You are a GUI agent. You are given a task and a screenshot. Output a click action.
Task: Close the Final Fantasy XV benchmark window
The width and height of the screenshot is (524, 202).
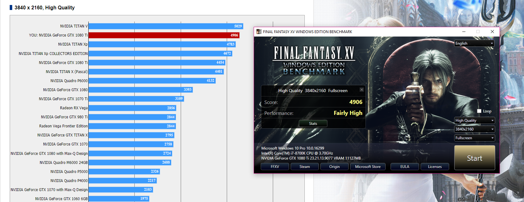(x=492, y=32)
